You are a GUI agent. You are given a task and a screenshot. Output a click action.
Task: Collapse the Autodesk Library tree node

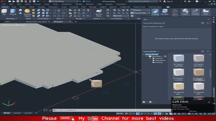(147, 56)
